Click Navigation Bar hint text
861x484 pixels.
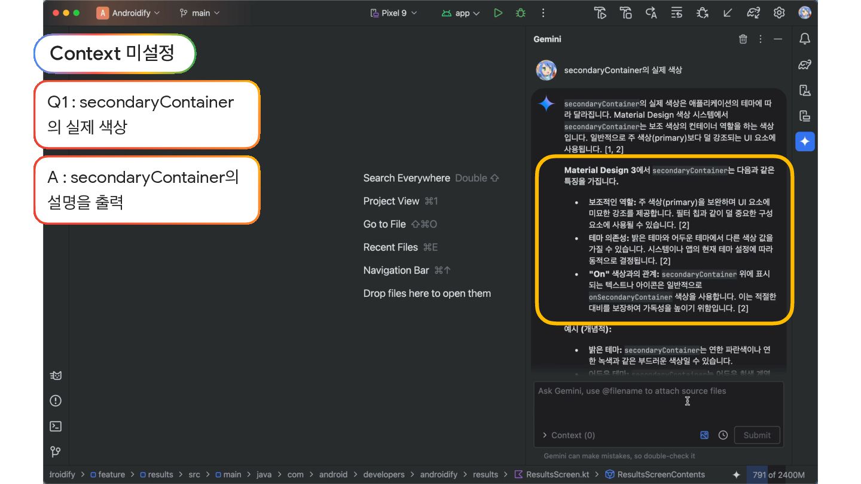tap(396, 270)
